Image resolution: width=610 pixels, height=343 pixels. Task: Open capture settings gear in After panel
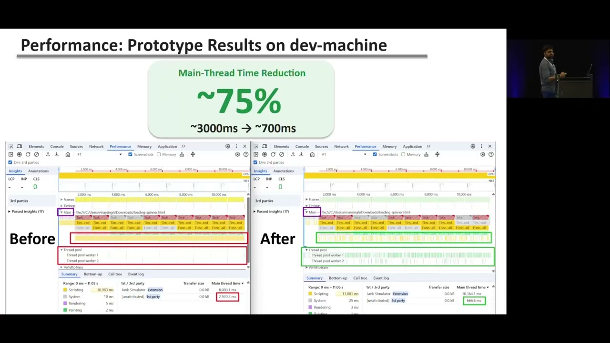click(x=482, y=154)
